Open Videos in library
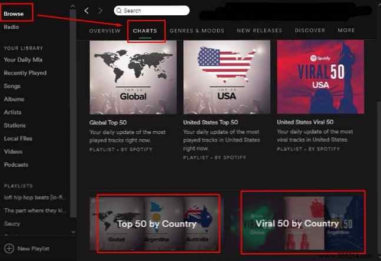381x261 pixels. (x=13, y=152)
